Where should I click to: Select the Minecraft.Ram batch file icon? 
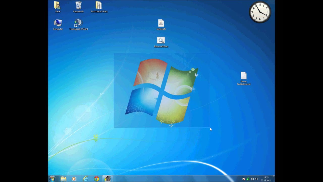click(161, 42)
